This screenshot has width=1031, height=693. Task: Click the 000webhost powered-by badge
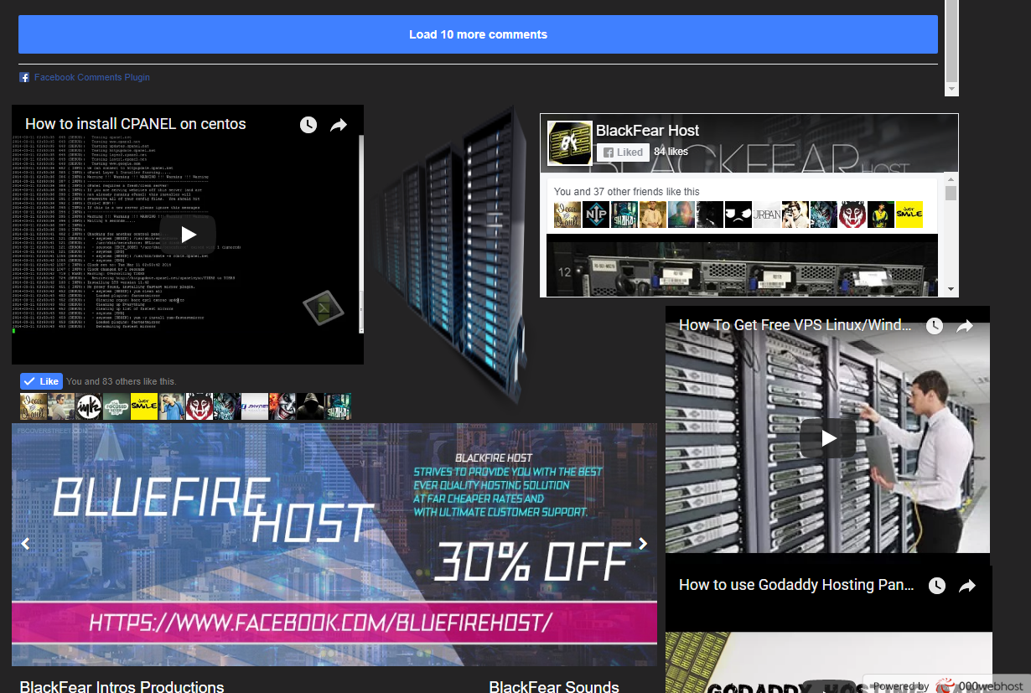946,685
